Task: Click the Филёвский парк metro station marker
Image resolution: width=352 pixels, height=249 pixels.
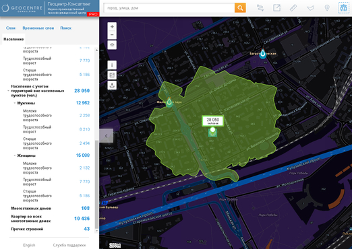Action: tap(169, 102)
